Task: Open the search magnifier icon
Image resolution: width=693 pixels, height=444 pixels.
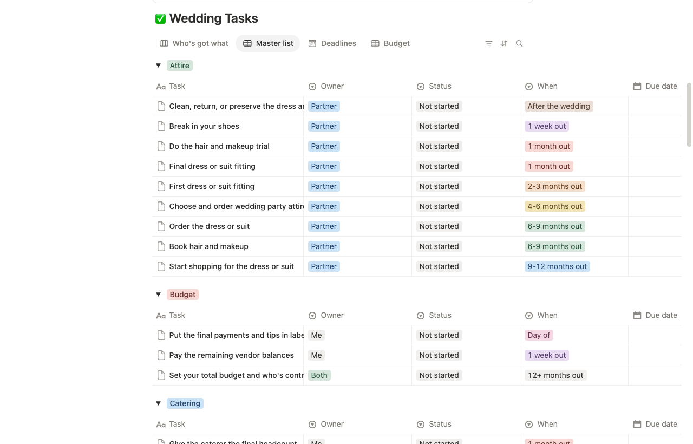Action: (519, 43)
